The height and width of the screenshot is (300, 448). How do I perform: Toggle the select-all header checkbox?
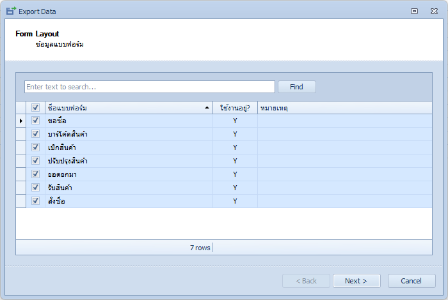(35, 107)
